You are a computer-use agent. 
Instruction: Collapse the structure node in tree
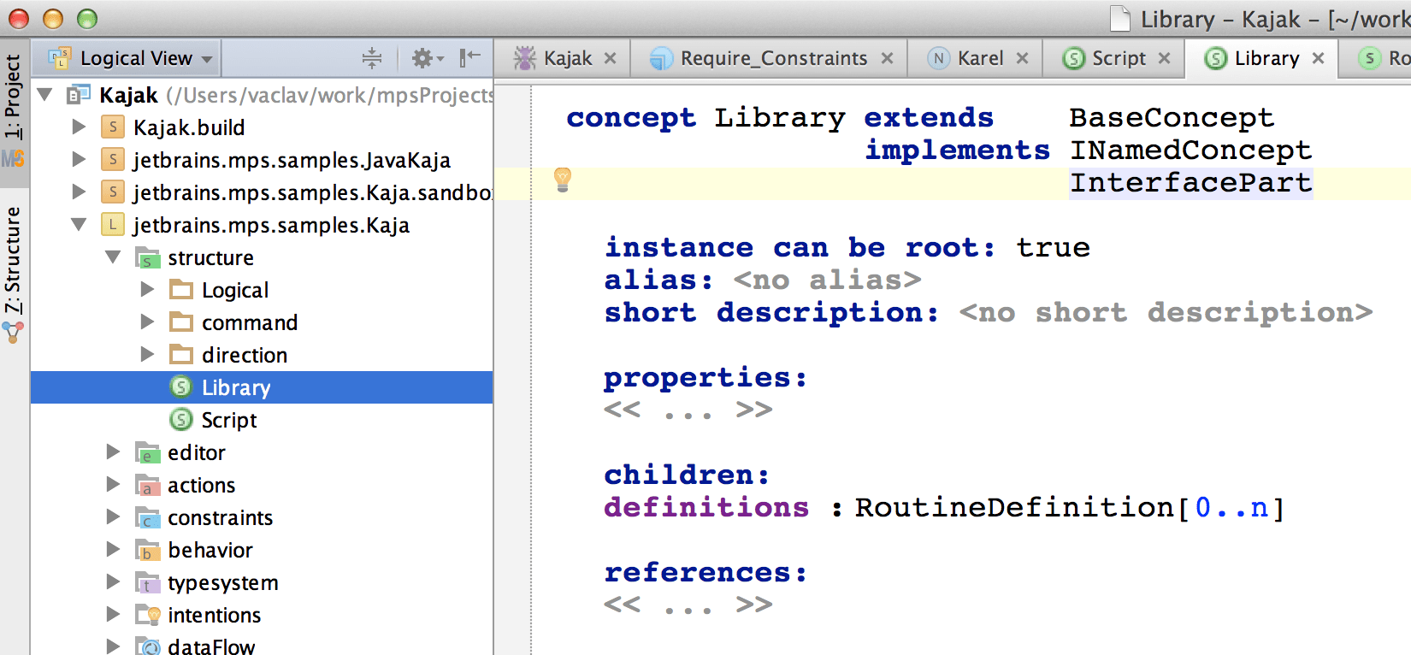pos(113,257)
